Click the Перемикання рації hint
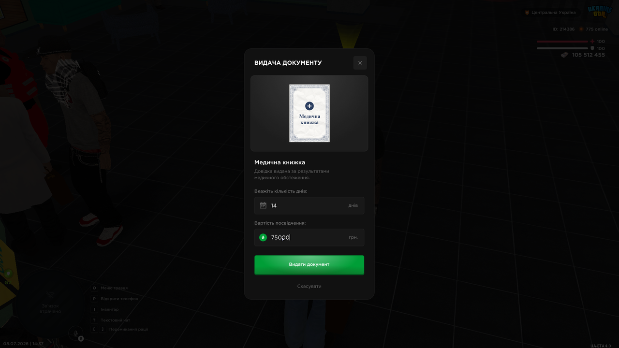The width and height of the screenshot is (619, 348). 129,329
